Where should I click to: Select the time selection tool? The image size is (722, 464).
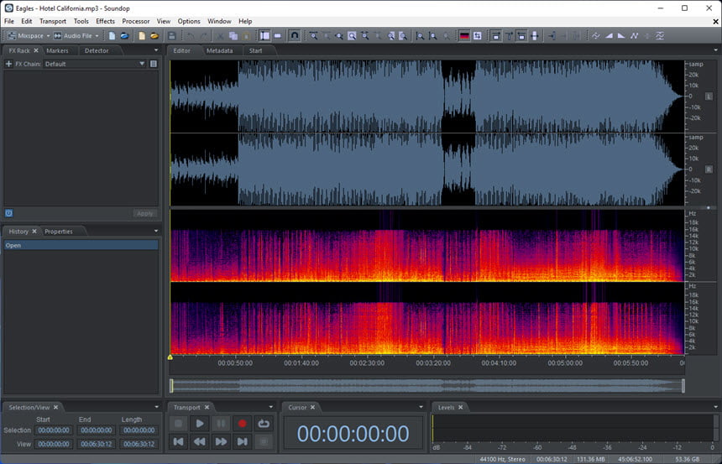tap(264, 35)
